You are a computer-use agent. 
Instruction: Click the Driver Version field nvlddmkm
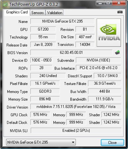tap(76, 107)
